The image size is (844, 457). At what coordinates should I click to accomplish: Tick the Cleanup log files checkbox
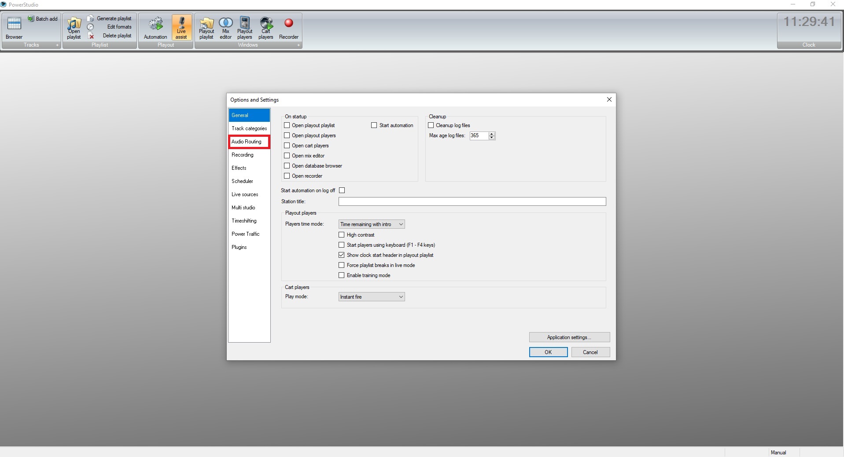[x=431, y=125]
